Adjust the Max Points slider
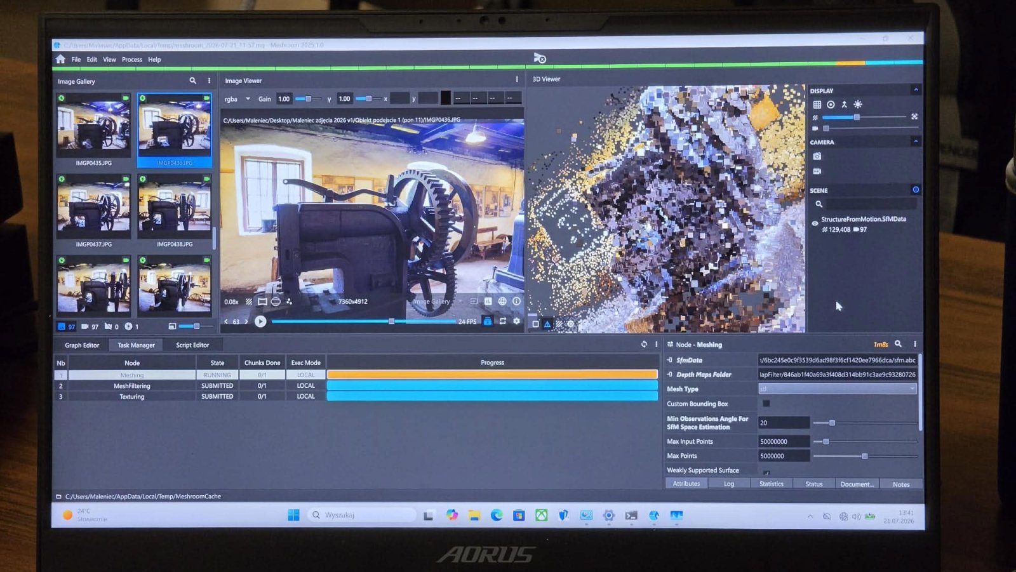This screenshot has width=1016, height=572. (x=865, y=456)
